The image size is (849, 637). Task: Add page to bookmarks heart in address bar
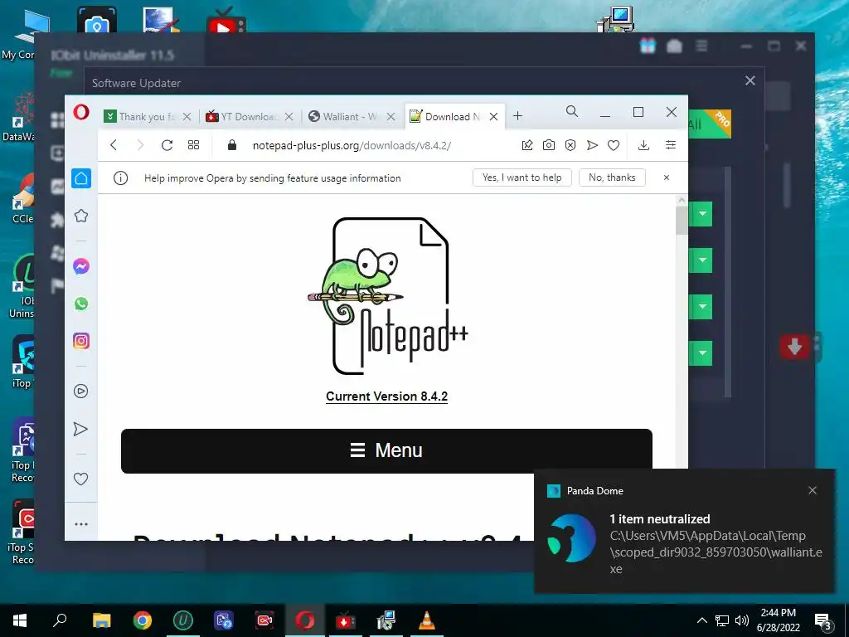(614, 145)
